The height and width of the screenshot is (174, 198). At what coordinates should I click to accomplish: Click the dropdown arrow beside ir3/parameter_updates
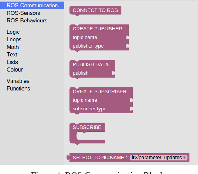[x=184, y=158]
